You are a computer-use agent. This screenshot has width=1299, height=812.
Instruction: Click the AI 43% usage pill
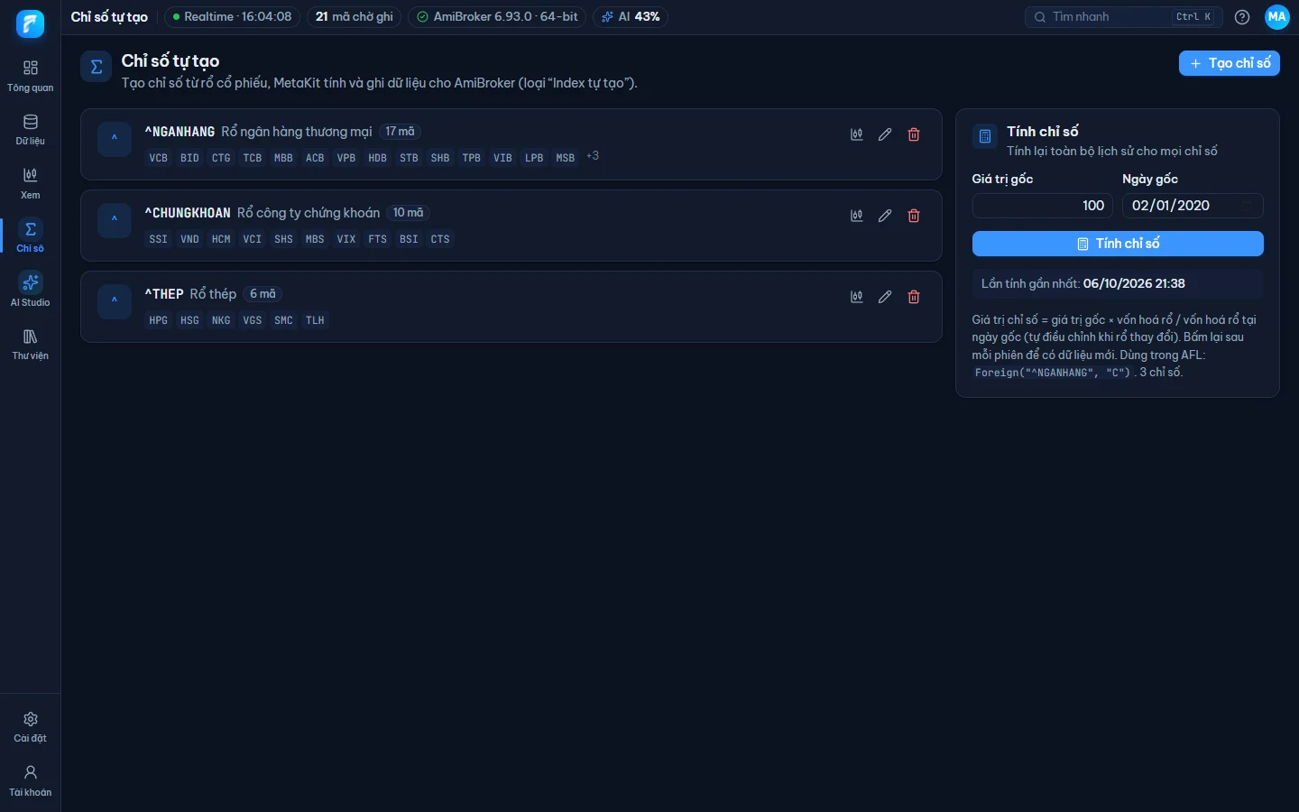(631, 17)
